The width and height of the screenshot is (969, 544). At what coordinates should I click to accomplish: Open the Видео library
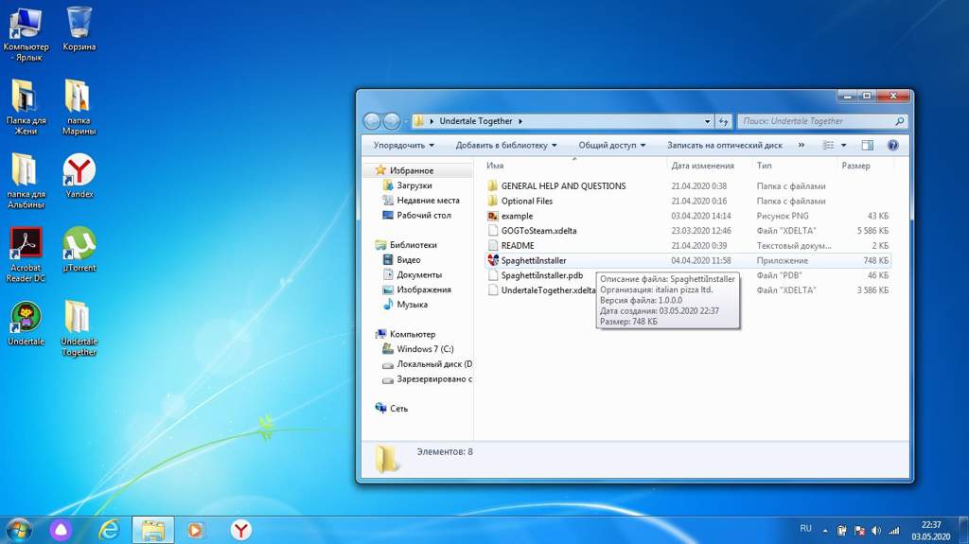[x=408, y=259]
